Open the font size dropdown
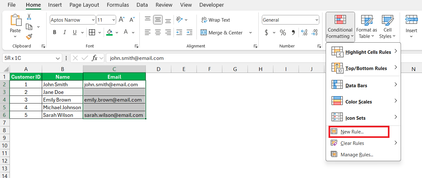This screenshot has height=178, width=422. pyautogui.click(x=114, y=20)
